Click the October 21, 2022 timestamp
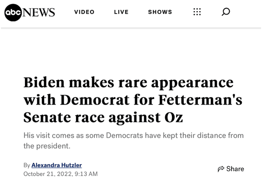This screenshot has width=262, height=187. click(61, 174)
